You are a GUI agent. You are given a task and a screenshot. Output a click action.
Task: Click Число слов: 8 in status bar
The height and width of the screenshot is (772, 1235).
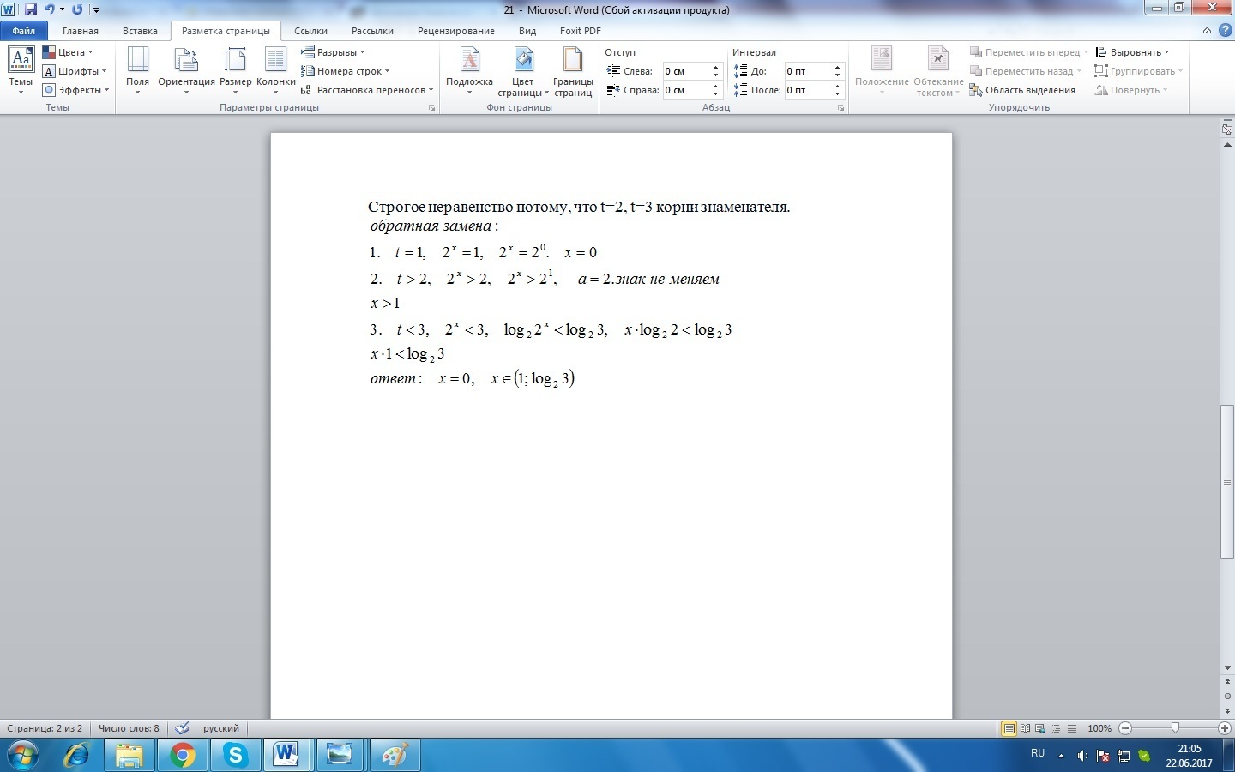[x=129, y=728]
